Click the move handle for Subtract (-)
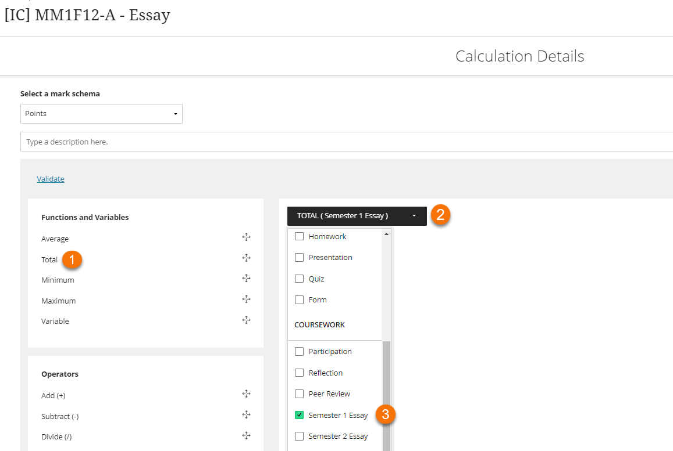 [246, 414]
